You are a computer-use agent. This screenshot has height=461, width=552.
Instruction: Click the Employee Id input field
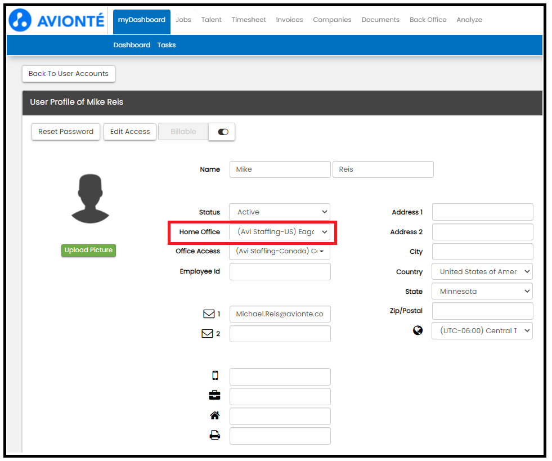click(x=280, y=271)
